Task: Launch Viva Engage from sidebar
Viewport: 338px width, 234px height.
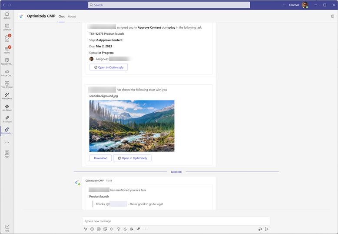Action: click(x=7, y=84)
